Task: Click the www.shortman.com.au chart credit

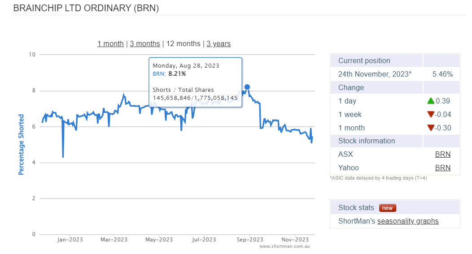Action: [x=284, y=246]
